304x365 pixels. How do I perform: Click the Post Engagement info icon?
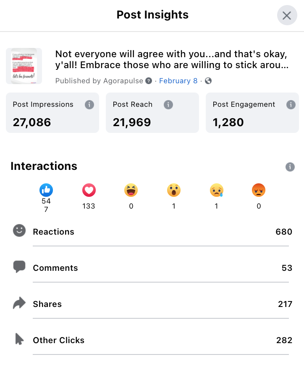click(291, 105)
